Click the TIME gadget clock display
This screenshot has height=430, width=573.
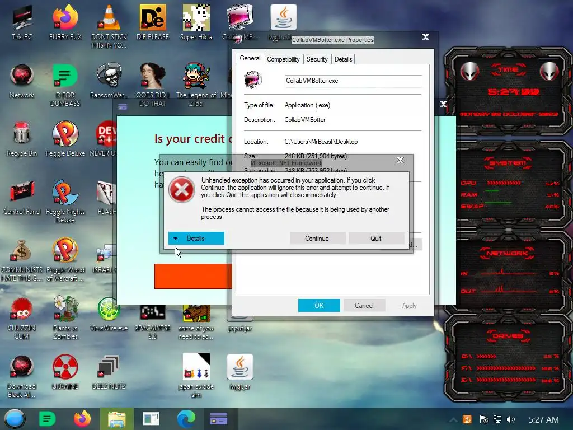coord(514,92)
